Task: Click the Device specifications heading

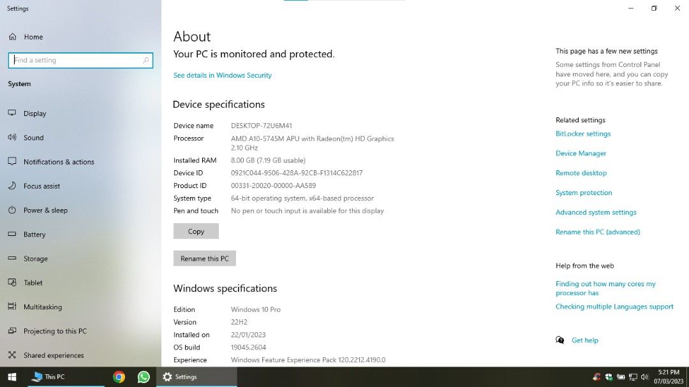Action: (219, 104)
